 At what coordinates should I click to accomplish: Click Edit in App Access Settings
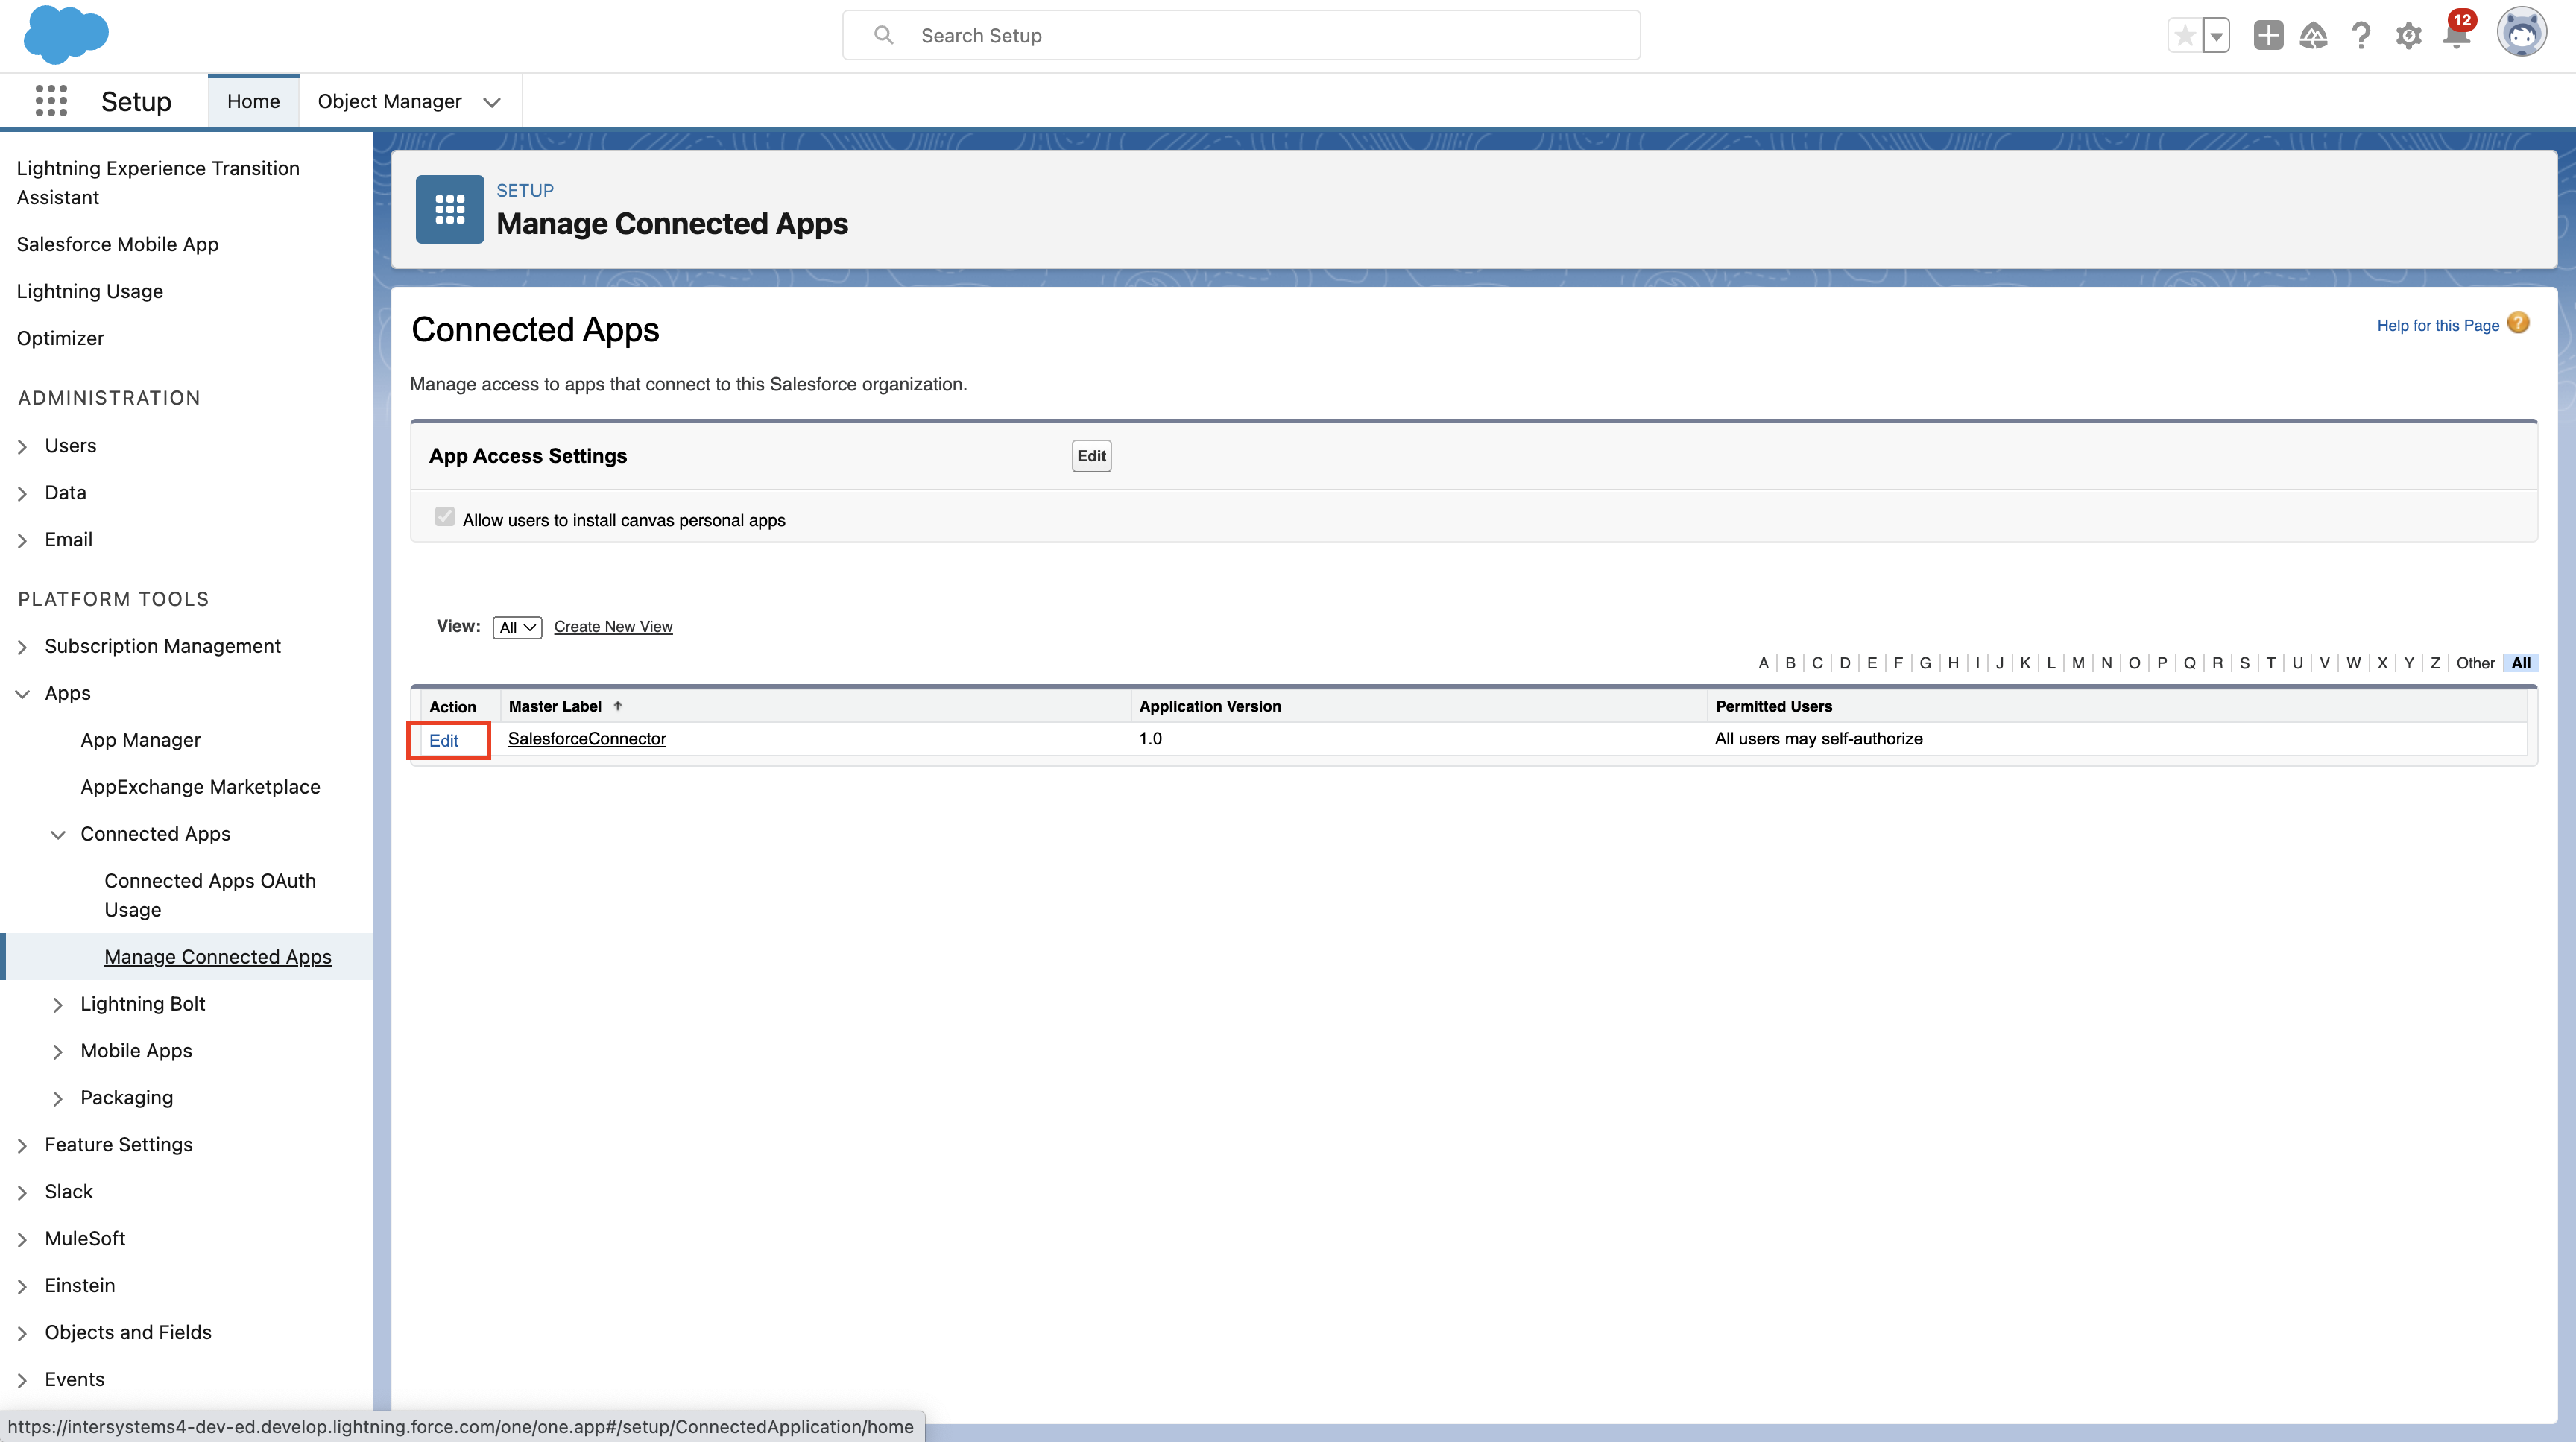[1091, 456]
